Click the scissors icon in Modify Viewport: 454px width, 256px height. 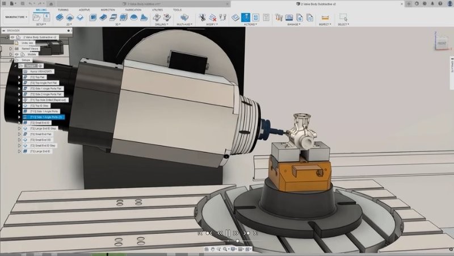coord(202,18)
